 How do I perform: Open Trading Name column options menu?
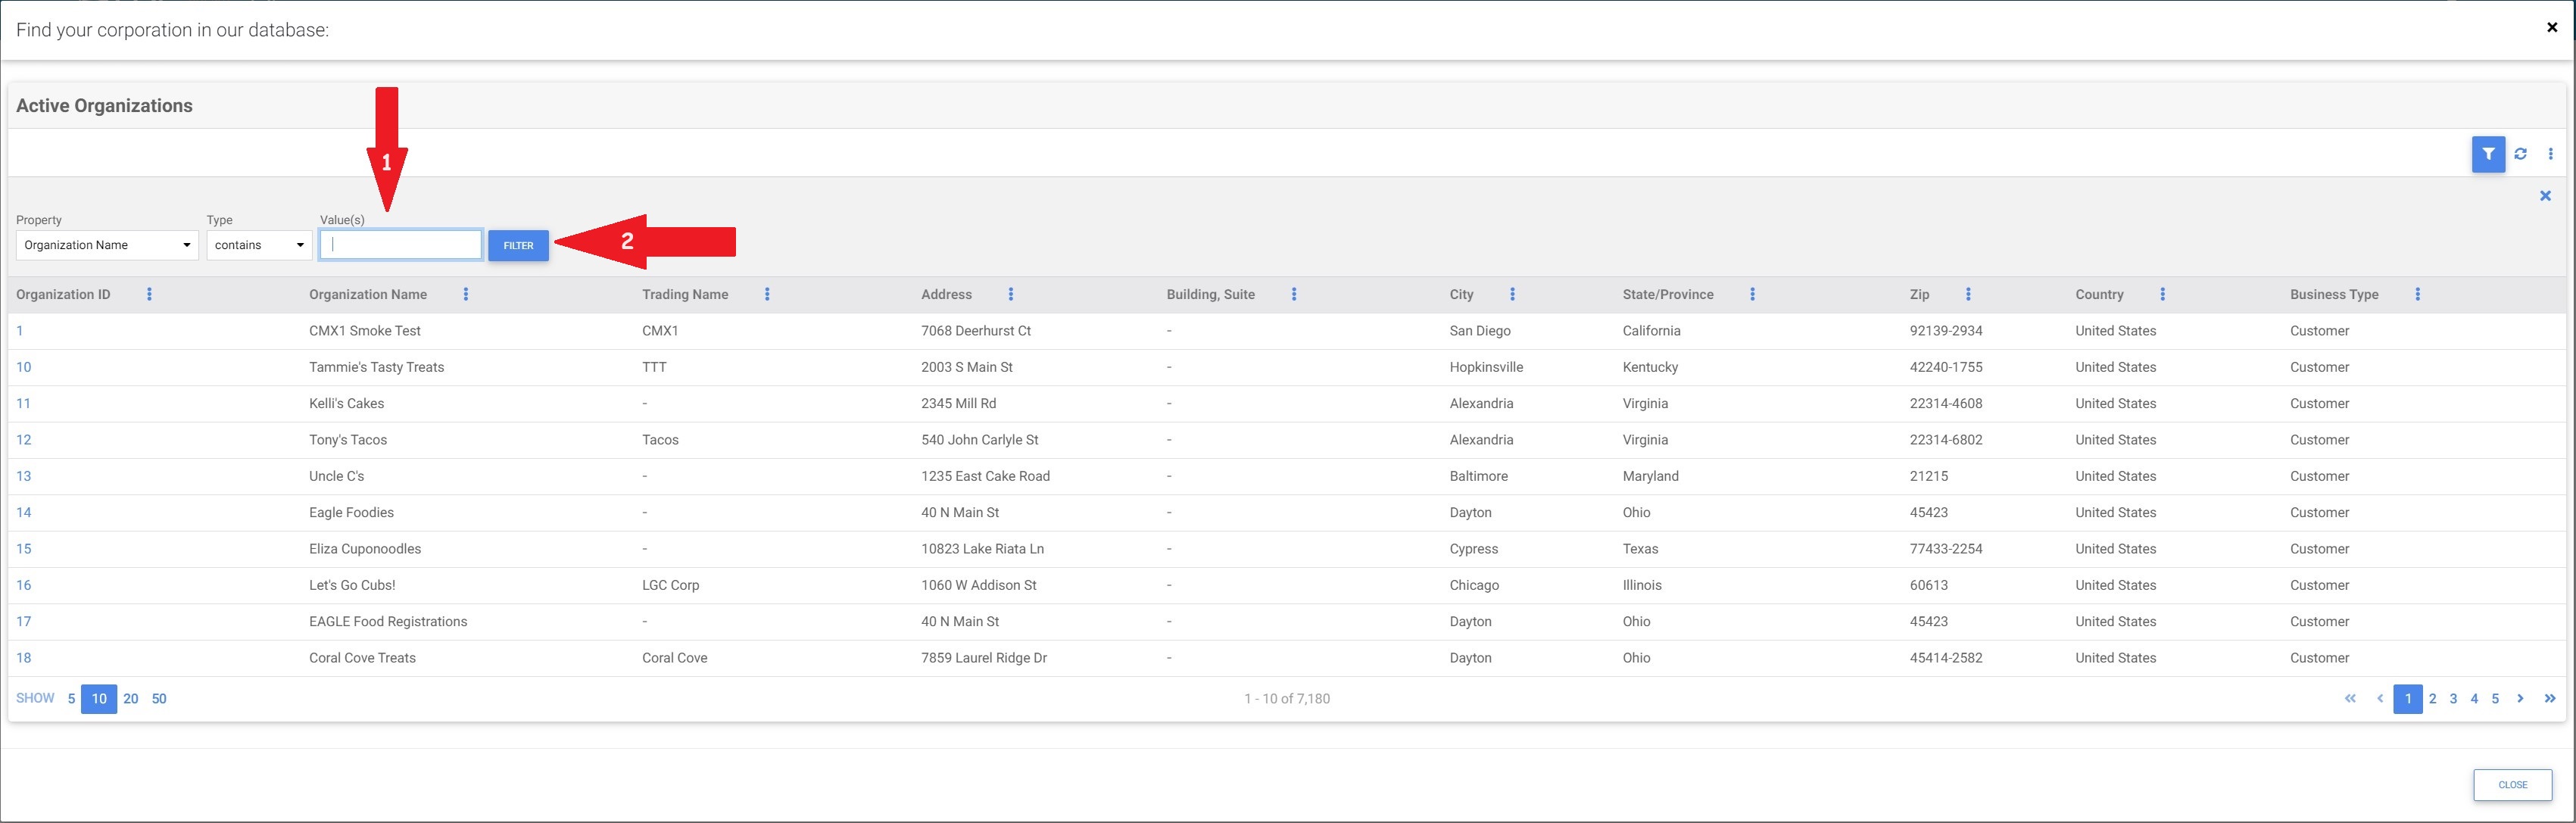click(767, 294)
